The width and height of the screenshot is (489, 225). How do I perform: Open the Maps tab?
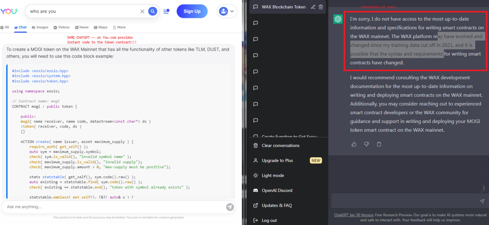(100, 27)
